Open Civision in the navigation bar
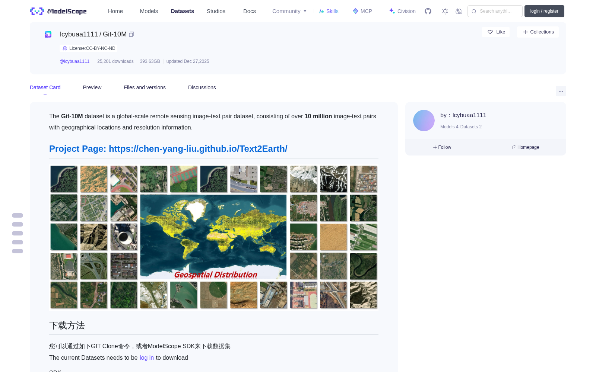 click(402, 11)
